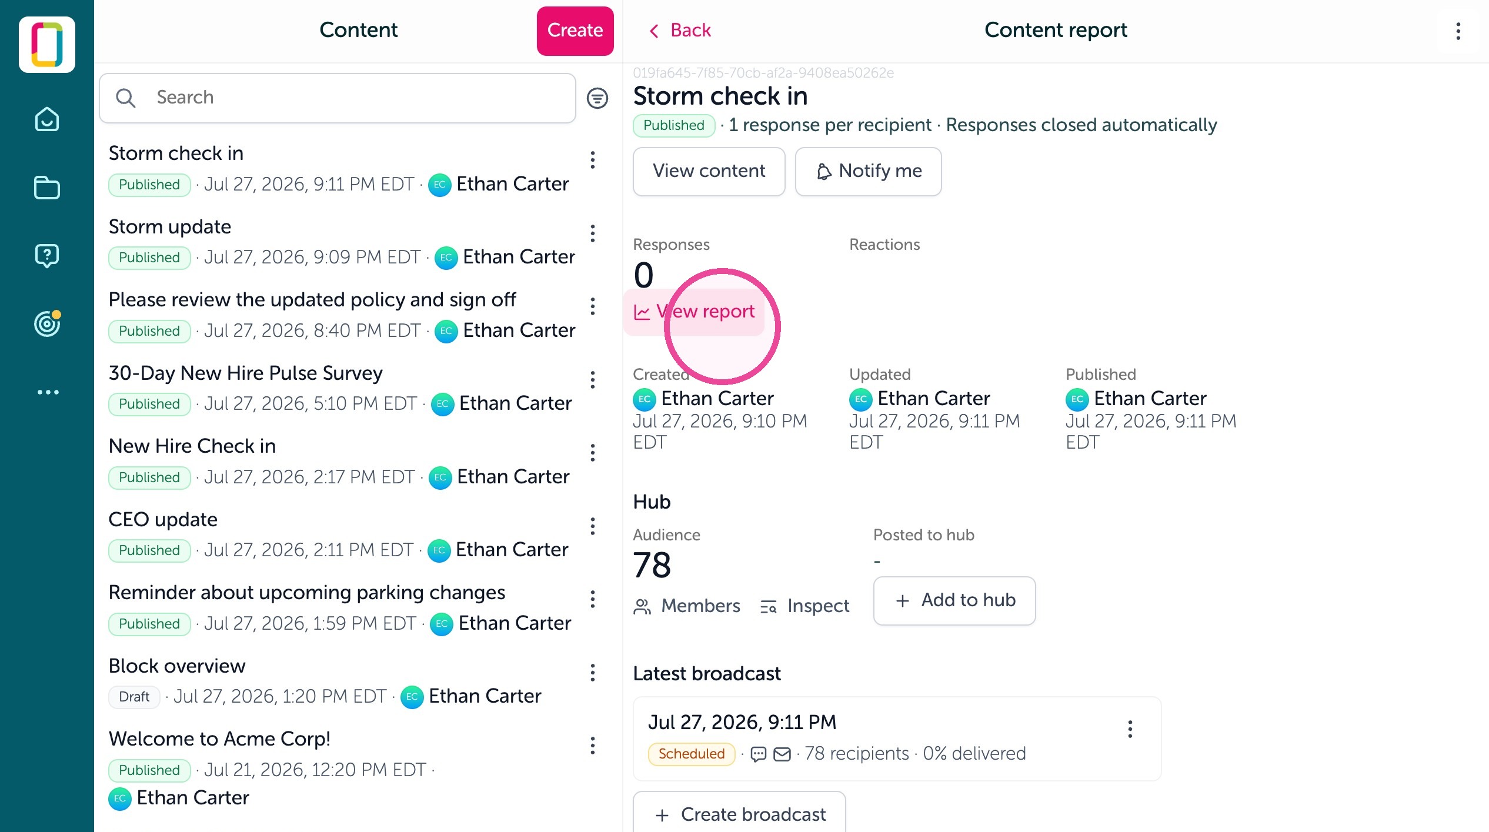Open the Home icon in sidebar
1489x832 pixels.
coord(47,119)
